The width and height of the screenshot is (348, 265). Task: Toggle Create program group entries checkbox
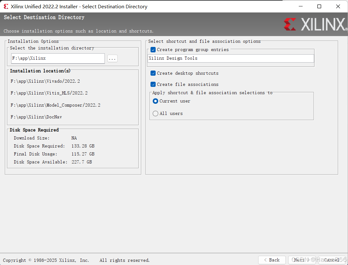click(153, 50)
